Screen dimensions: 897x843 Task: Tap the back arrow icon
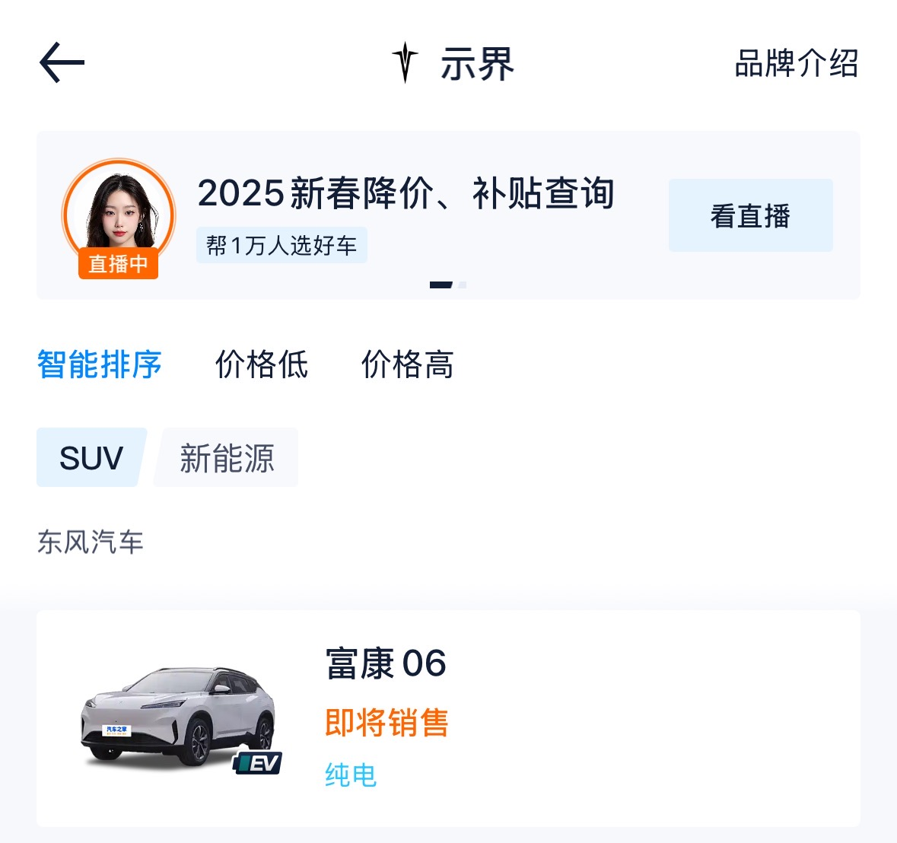pyautogui.click(x=62, y=62)
